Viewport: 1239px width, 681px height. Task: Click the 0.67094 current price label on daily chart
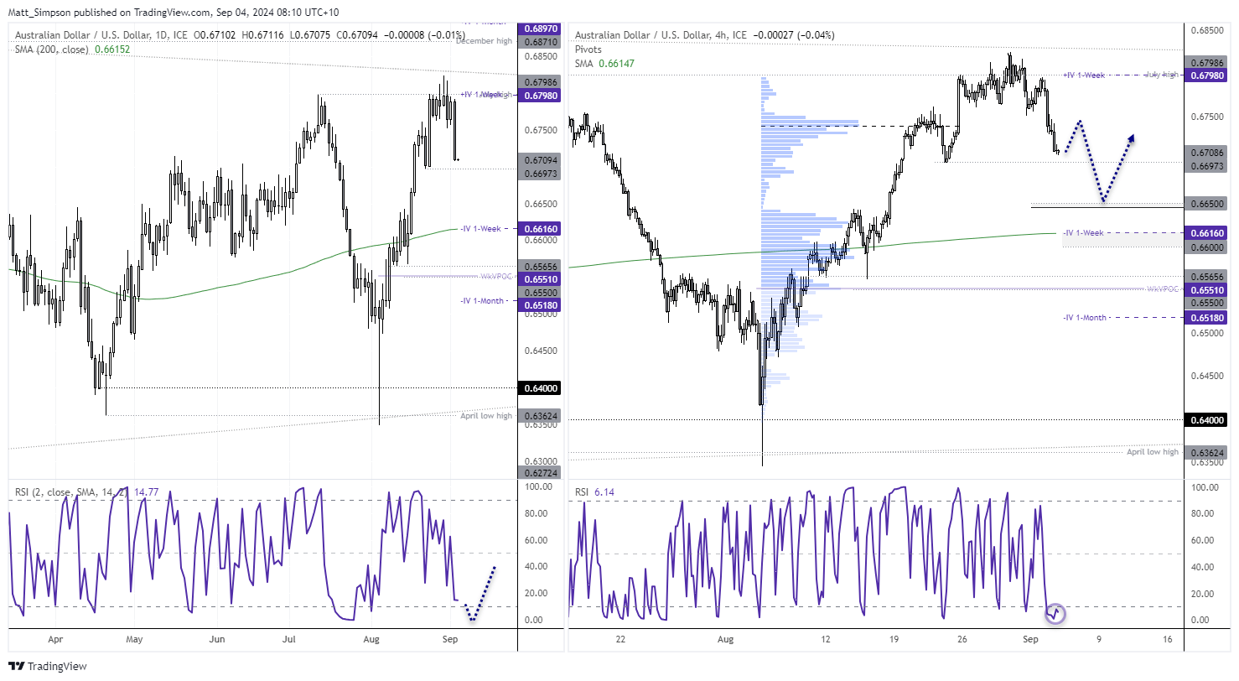pyautogui.click(x=538, y=159)
